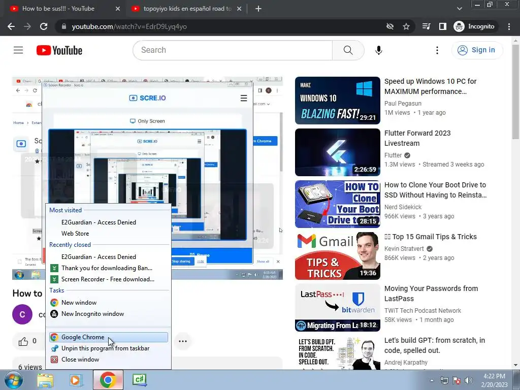Image resolution: width=520 pixels, height=390 pixels.
Task: Open the Incognito profile indicator
Action: [474, 26]
